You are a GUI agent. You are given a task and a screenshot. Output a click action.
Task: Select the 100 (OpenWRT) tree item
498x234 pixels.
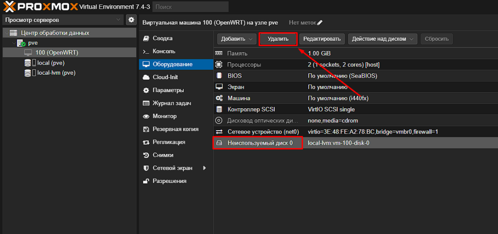[x=70, y=52]
